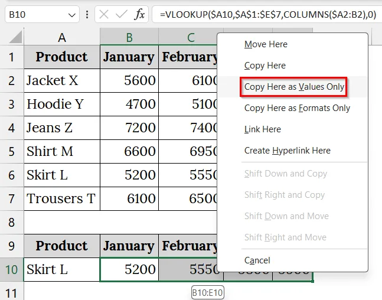
Task: Click empty cell A8
Action: coord(62,222)
